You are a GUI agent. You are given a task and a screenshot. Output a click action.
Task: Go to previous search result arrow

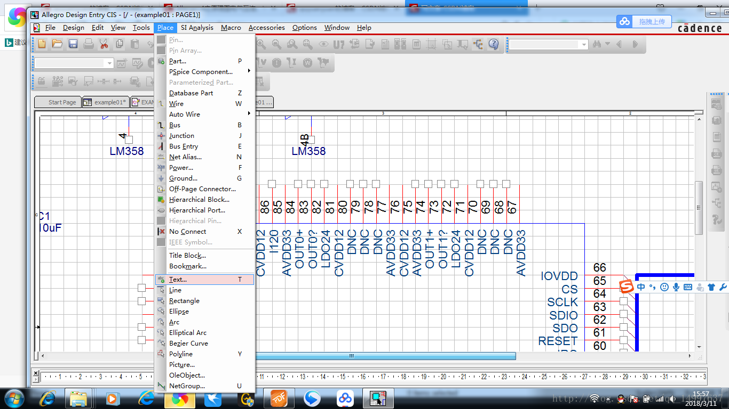tap(619, 45)
